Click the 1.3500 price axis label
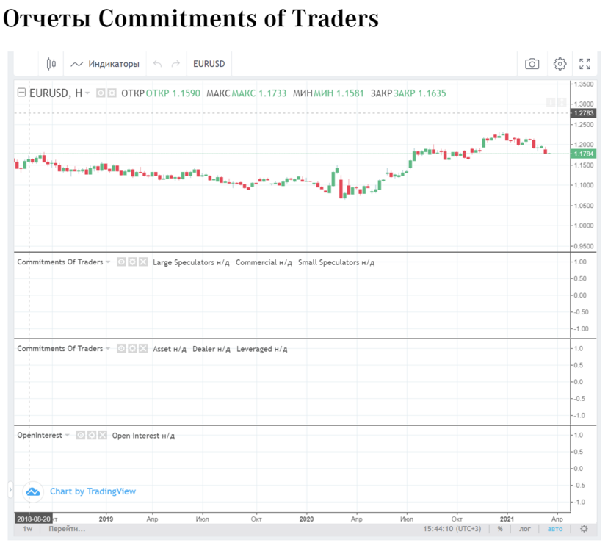 point(584,84)
